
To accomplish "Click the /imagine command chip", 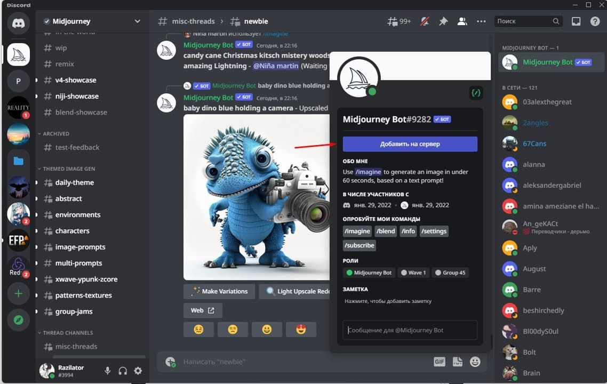I will click(357, 231).
